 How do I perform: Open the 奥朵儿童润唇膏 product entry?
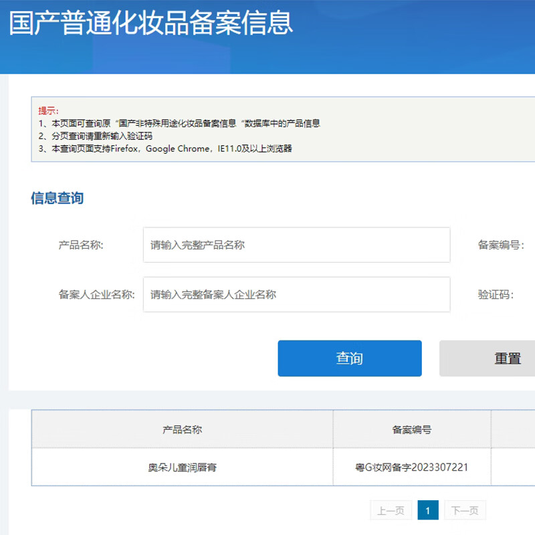click(182, 467)
